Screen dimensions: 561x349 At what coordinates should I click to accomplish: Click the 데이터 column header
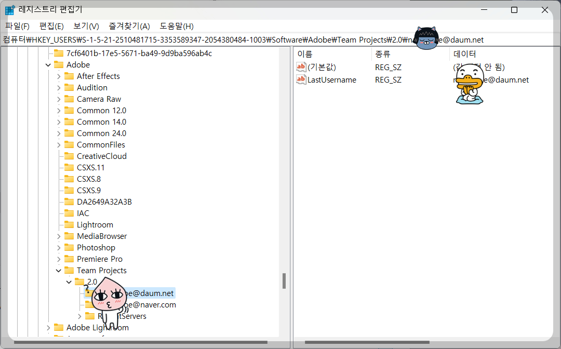click(x=464, y=54)
